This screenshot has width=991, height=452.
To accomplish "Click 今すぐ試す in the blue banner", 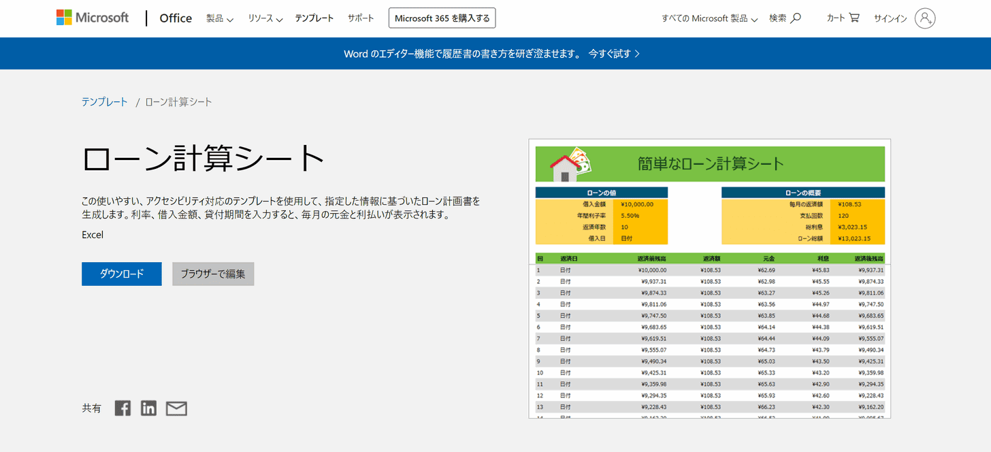I will 614,53.
